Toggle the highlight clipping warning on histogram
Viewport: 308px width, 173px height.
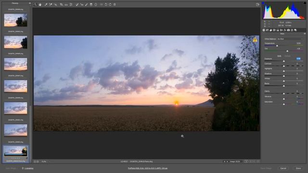point(305,3)
